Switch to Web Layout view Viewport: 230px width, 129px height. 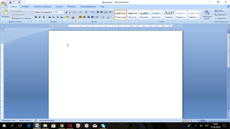(191, 120)
